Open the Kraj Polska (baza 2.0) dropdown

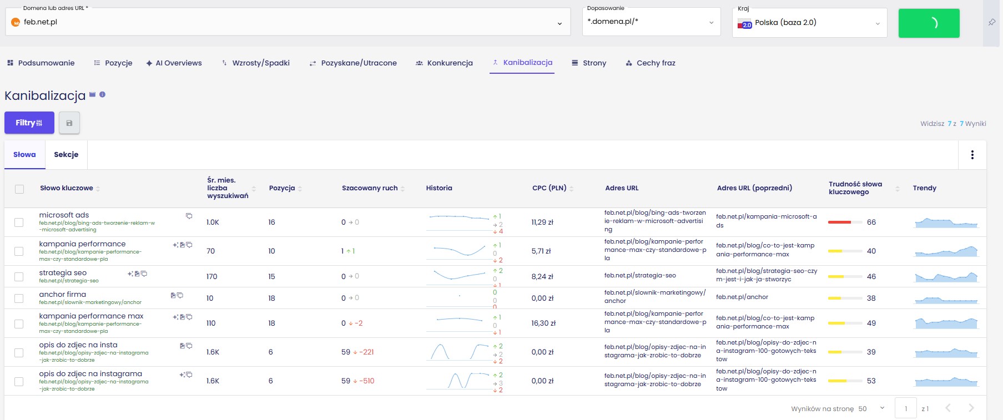pyautogui.click(x=809, y=23)
